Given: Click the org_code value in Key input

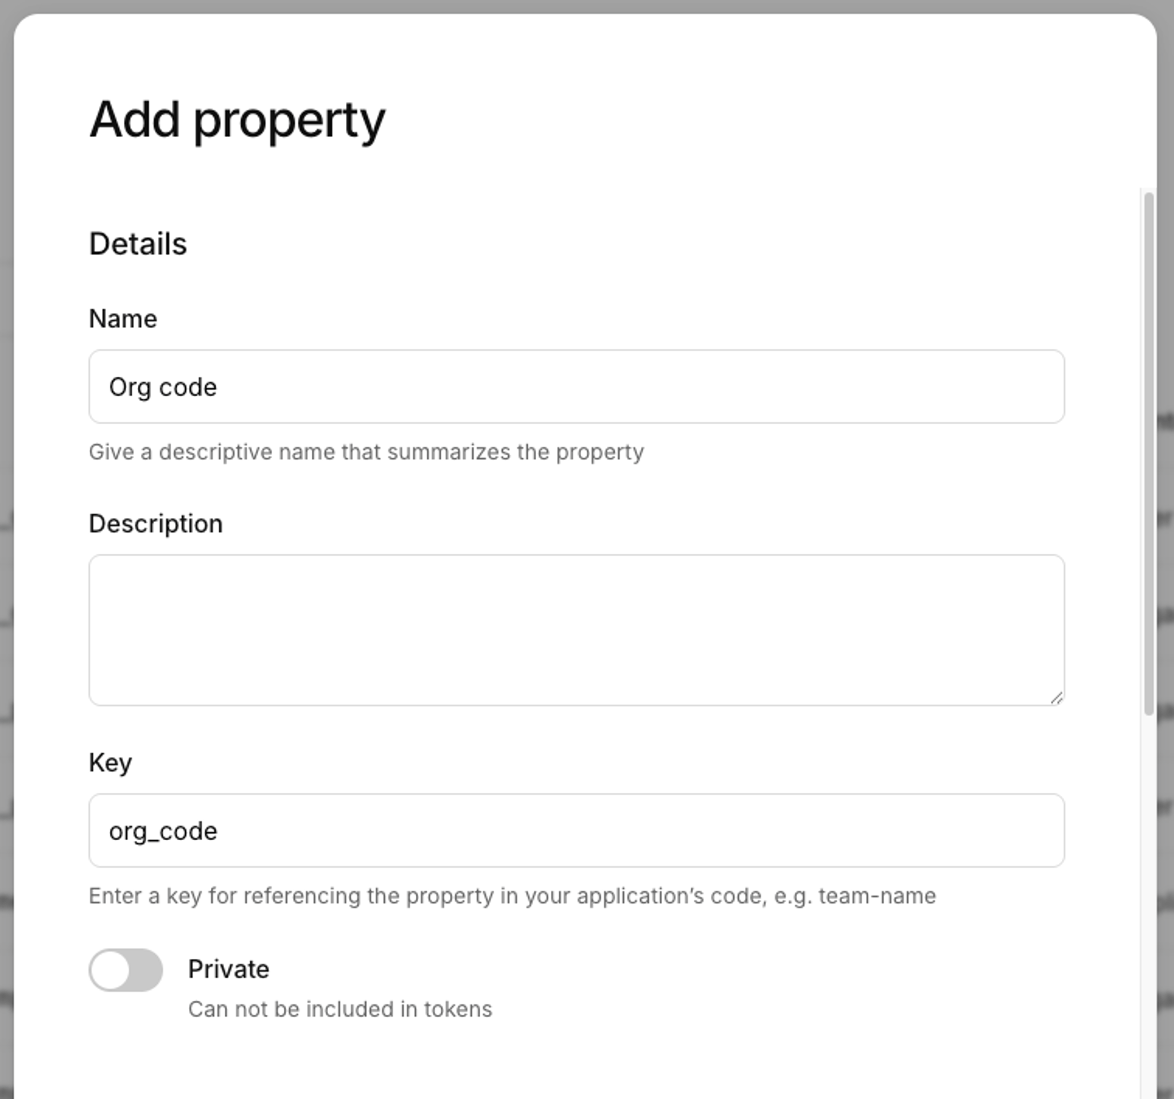Looking at the screenshot, I should pos(163,830).
